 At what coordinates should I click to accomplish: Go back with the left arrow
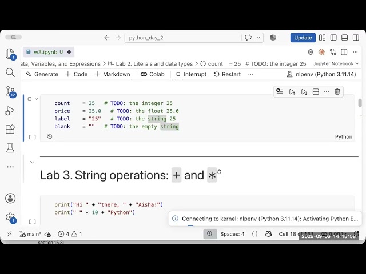[107, 38]
